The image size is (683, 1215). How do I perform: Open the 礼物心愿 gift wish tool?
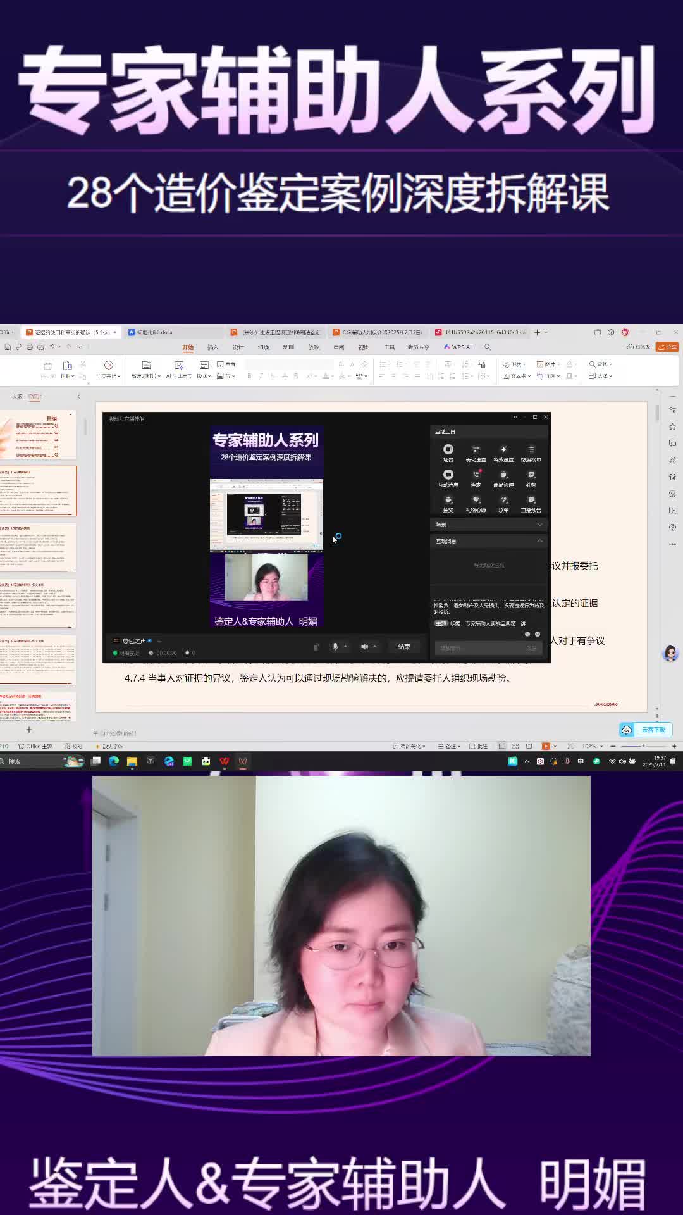pos(476,504)
